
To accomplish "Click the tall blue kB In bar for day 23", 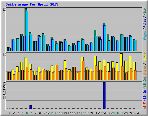I will (104, 96).
